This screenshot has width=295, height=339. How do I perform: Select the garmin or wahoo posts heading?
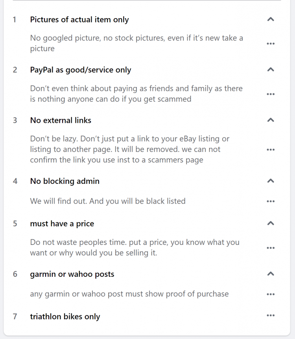coord(72,274)
